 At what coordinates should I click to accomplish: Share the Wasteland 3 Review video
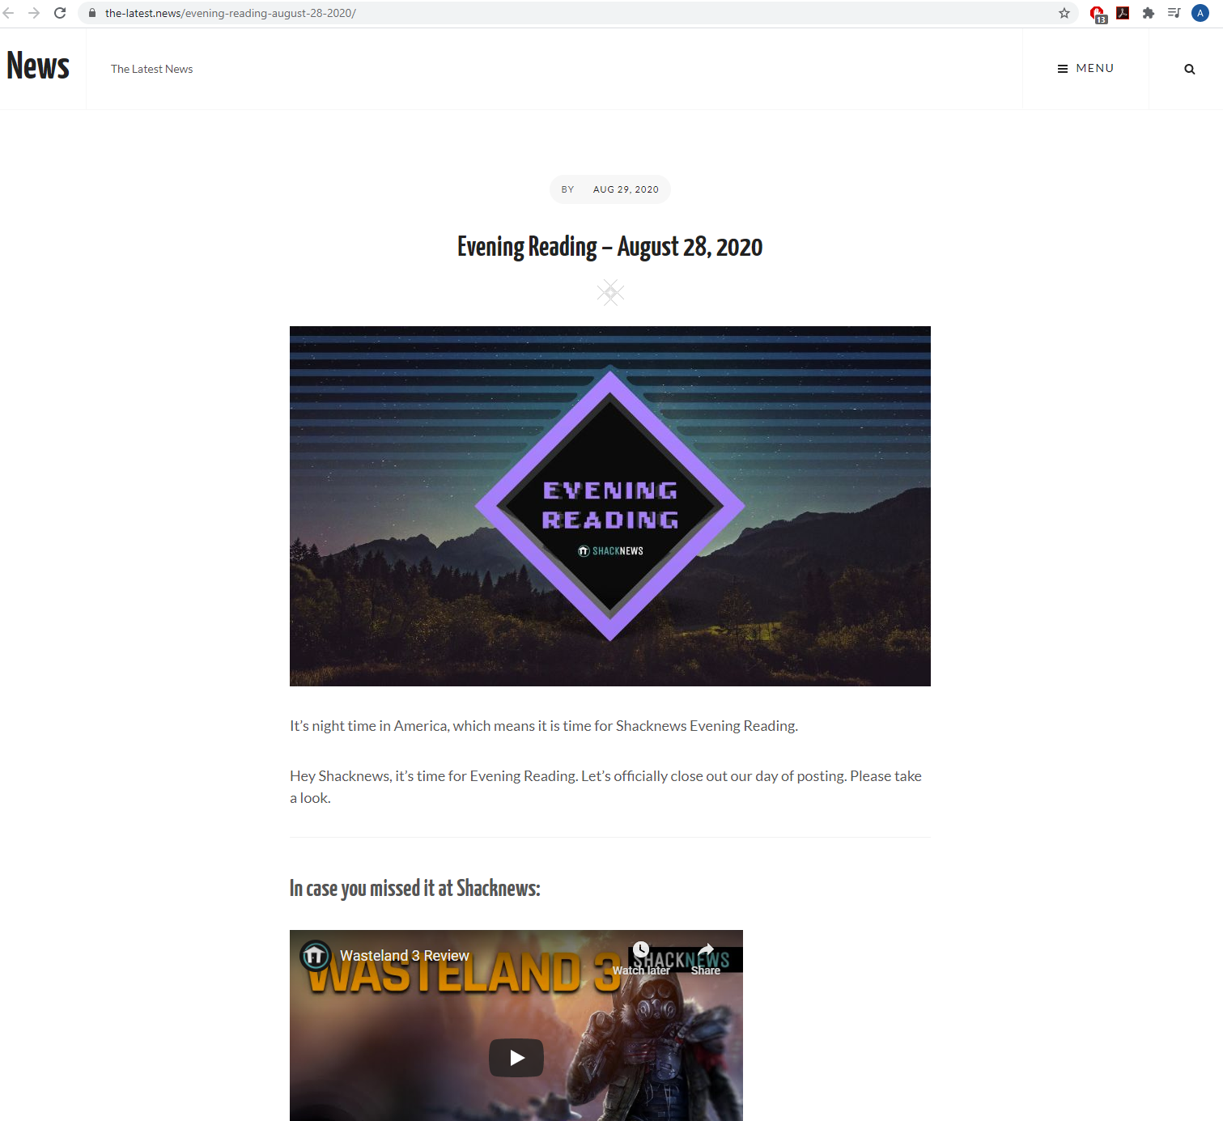706,959
